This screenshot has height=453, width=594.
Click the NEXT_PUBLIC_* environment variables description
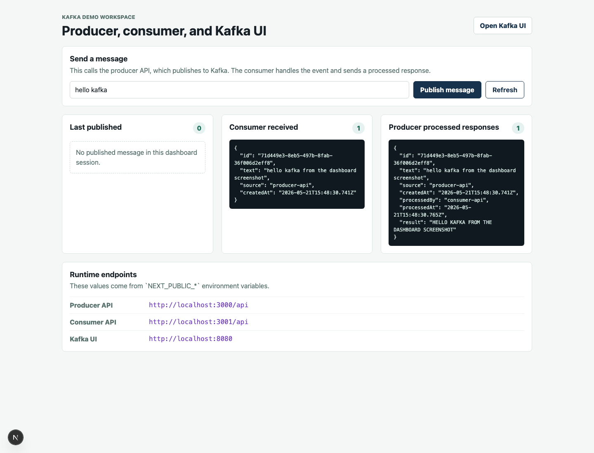[170, 286]
